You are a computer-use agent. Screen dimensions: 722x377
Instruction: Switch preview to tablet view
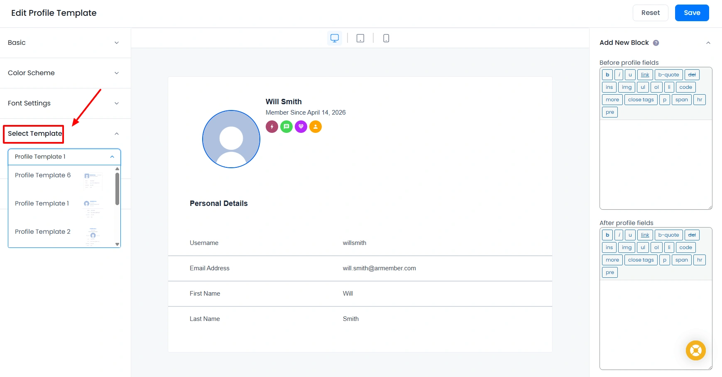[360, 38]
